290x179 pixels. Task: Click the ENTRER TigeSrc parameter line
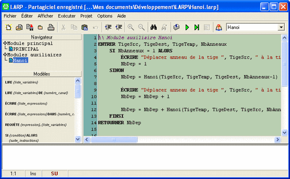click(162, 44)
